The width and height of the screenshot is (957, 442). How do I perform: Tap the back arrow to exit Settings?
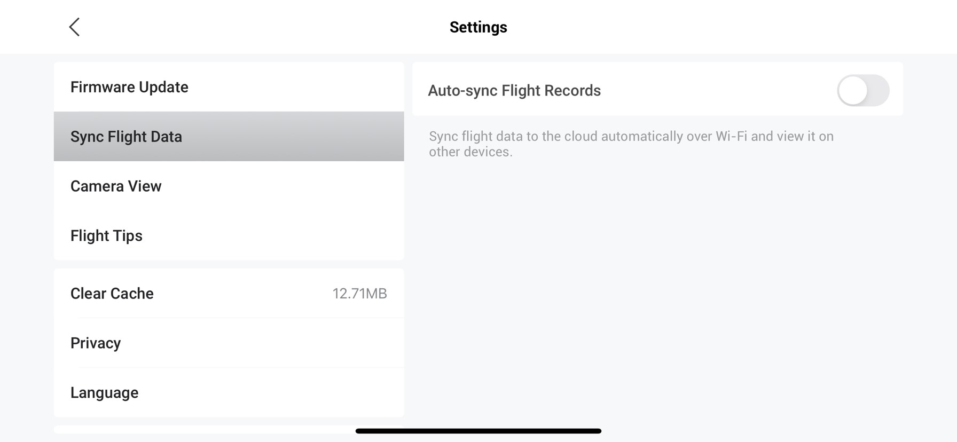coord(74,27)
